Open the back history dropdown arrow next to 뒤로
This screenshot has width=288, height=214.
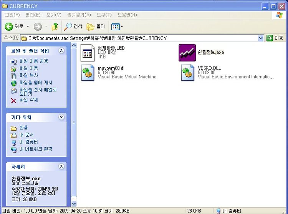point(28,27)
